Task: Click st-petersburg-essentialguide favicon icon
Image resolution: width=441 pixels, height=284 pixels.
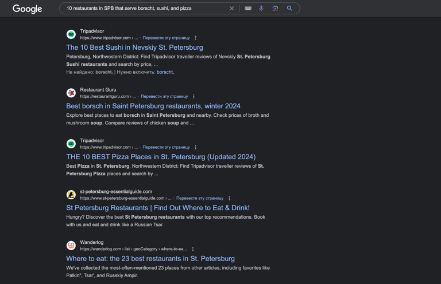Action: [71, 195]
